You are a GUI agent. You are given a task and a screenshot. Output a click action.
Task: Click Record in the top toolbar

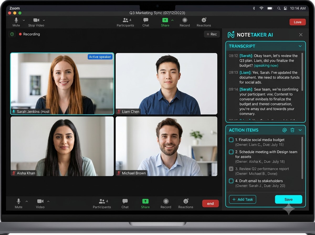[185, 22]
